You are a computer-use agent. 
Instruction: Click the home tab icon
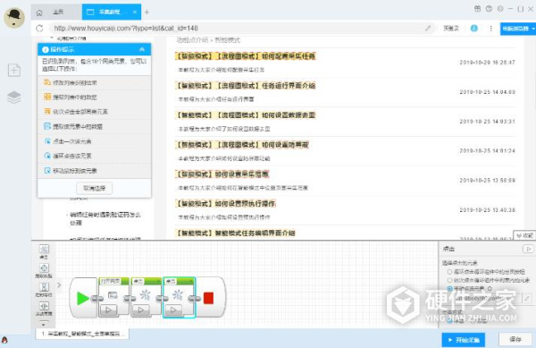[x=39, y=13]
